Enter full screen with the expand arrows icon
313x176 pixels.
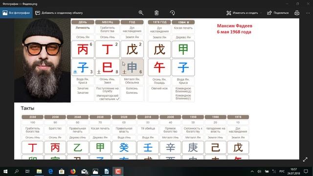coord(305,159)
